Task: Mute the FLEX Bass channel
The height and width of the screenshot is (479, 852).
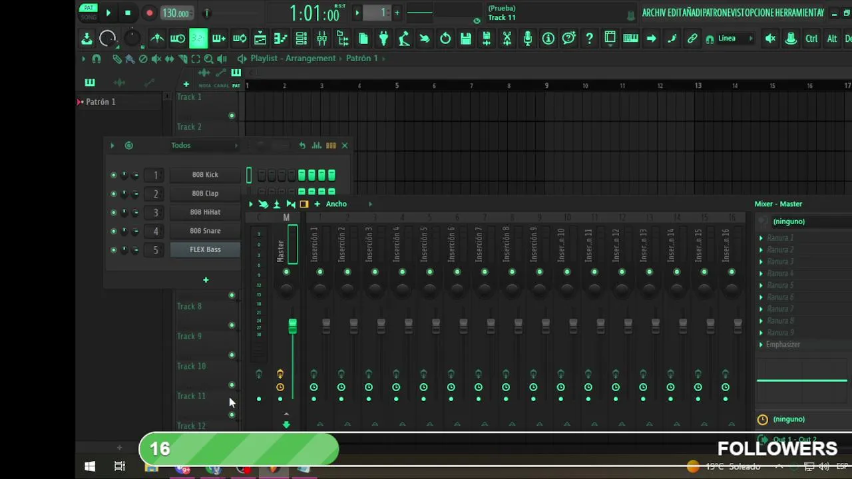Action: [113, 249]
